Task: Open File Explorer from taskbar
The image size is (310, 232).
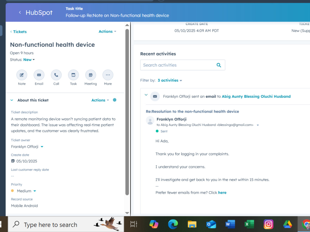Action: (192, 224)
